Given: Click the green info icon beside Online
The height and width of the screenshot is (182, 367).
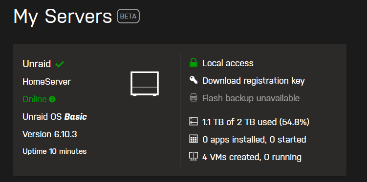Looking at the screenshot, I should click(x=52, y=99).
